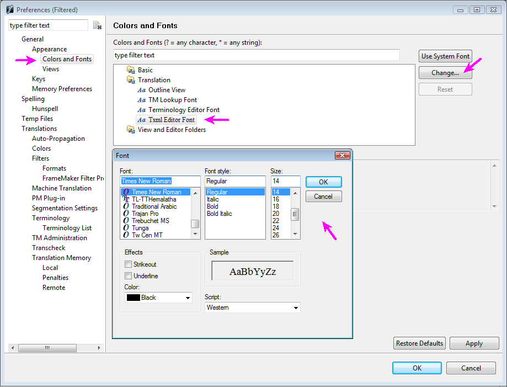
Task: Click the TM Lookup Font icon
Action: (142, 100)
